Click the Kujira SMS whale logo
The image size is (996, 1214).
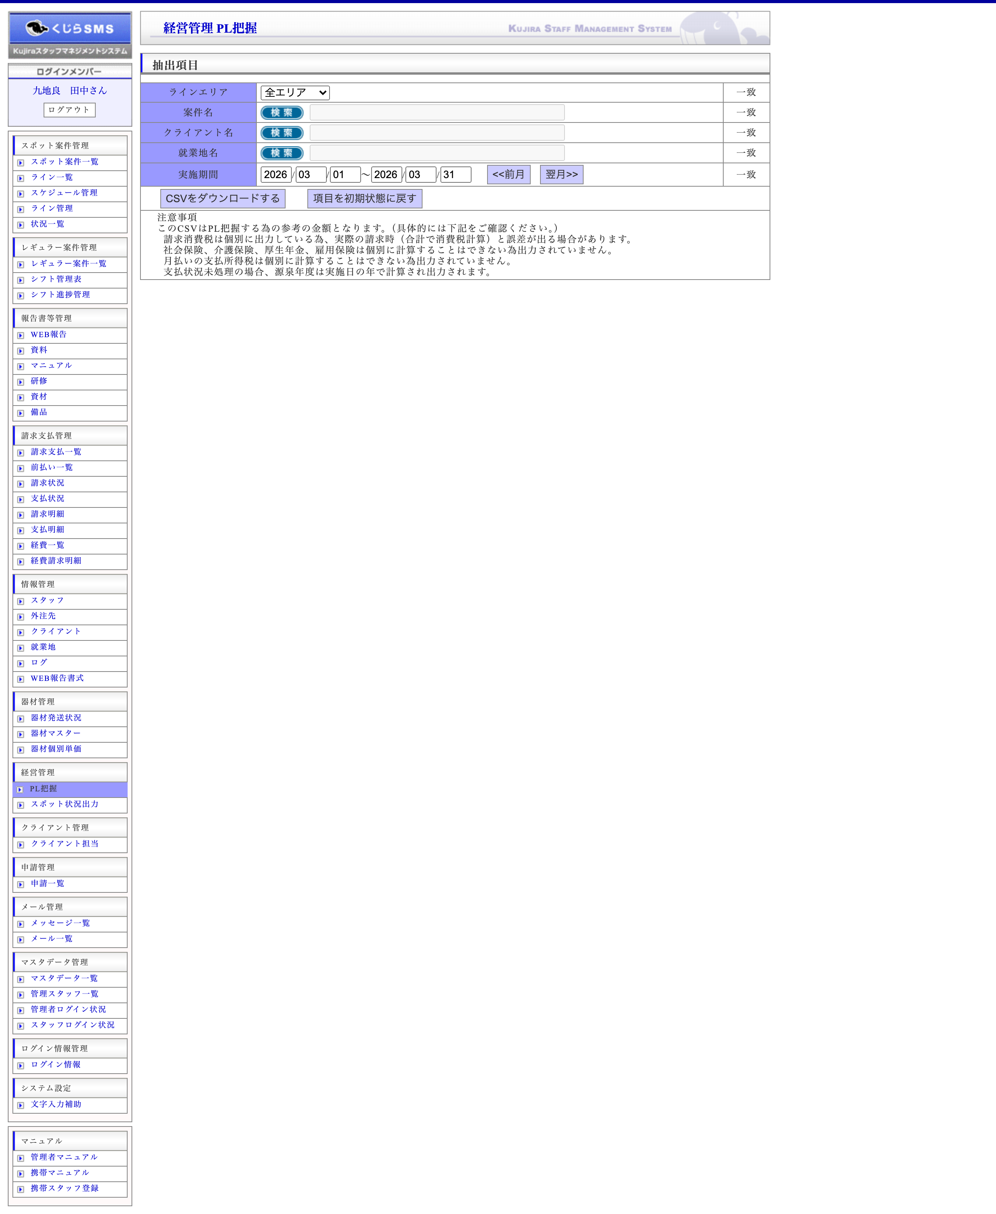pyautogui.click(x=69, y=28)
